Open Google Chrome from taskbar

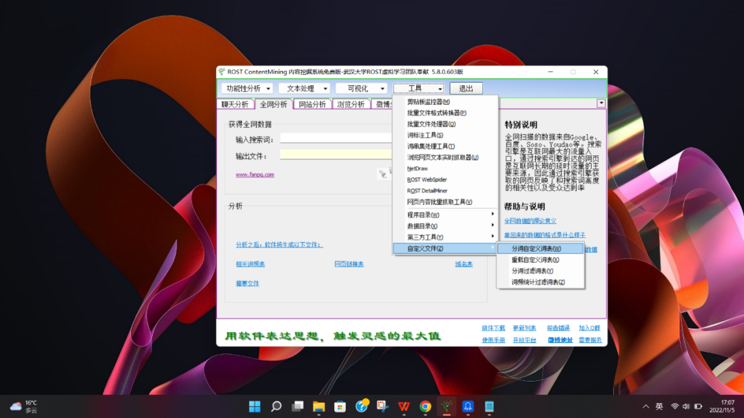[425, 406]
